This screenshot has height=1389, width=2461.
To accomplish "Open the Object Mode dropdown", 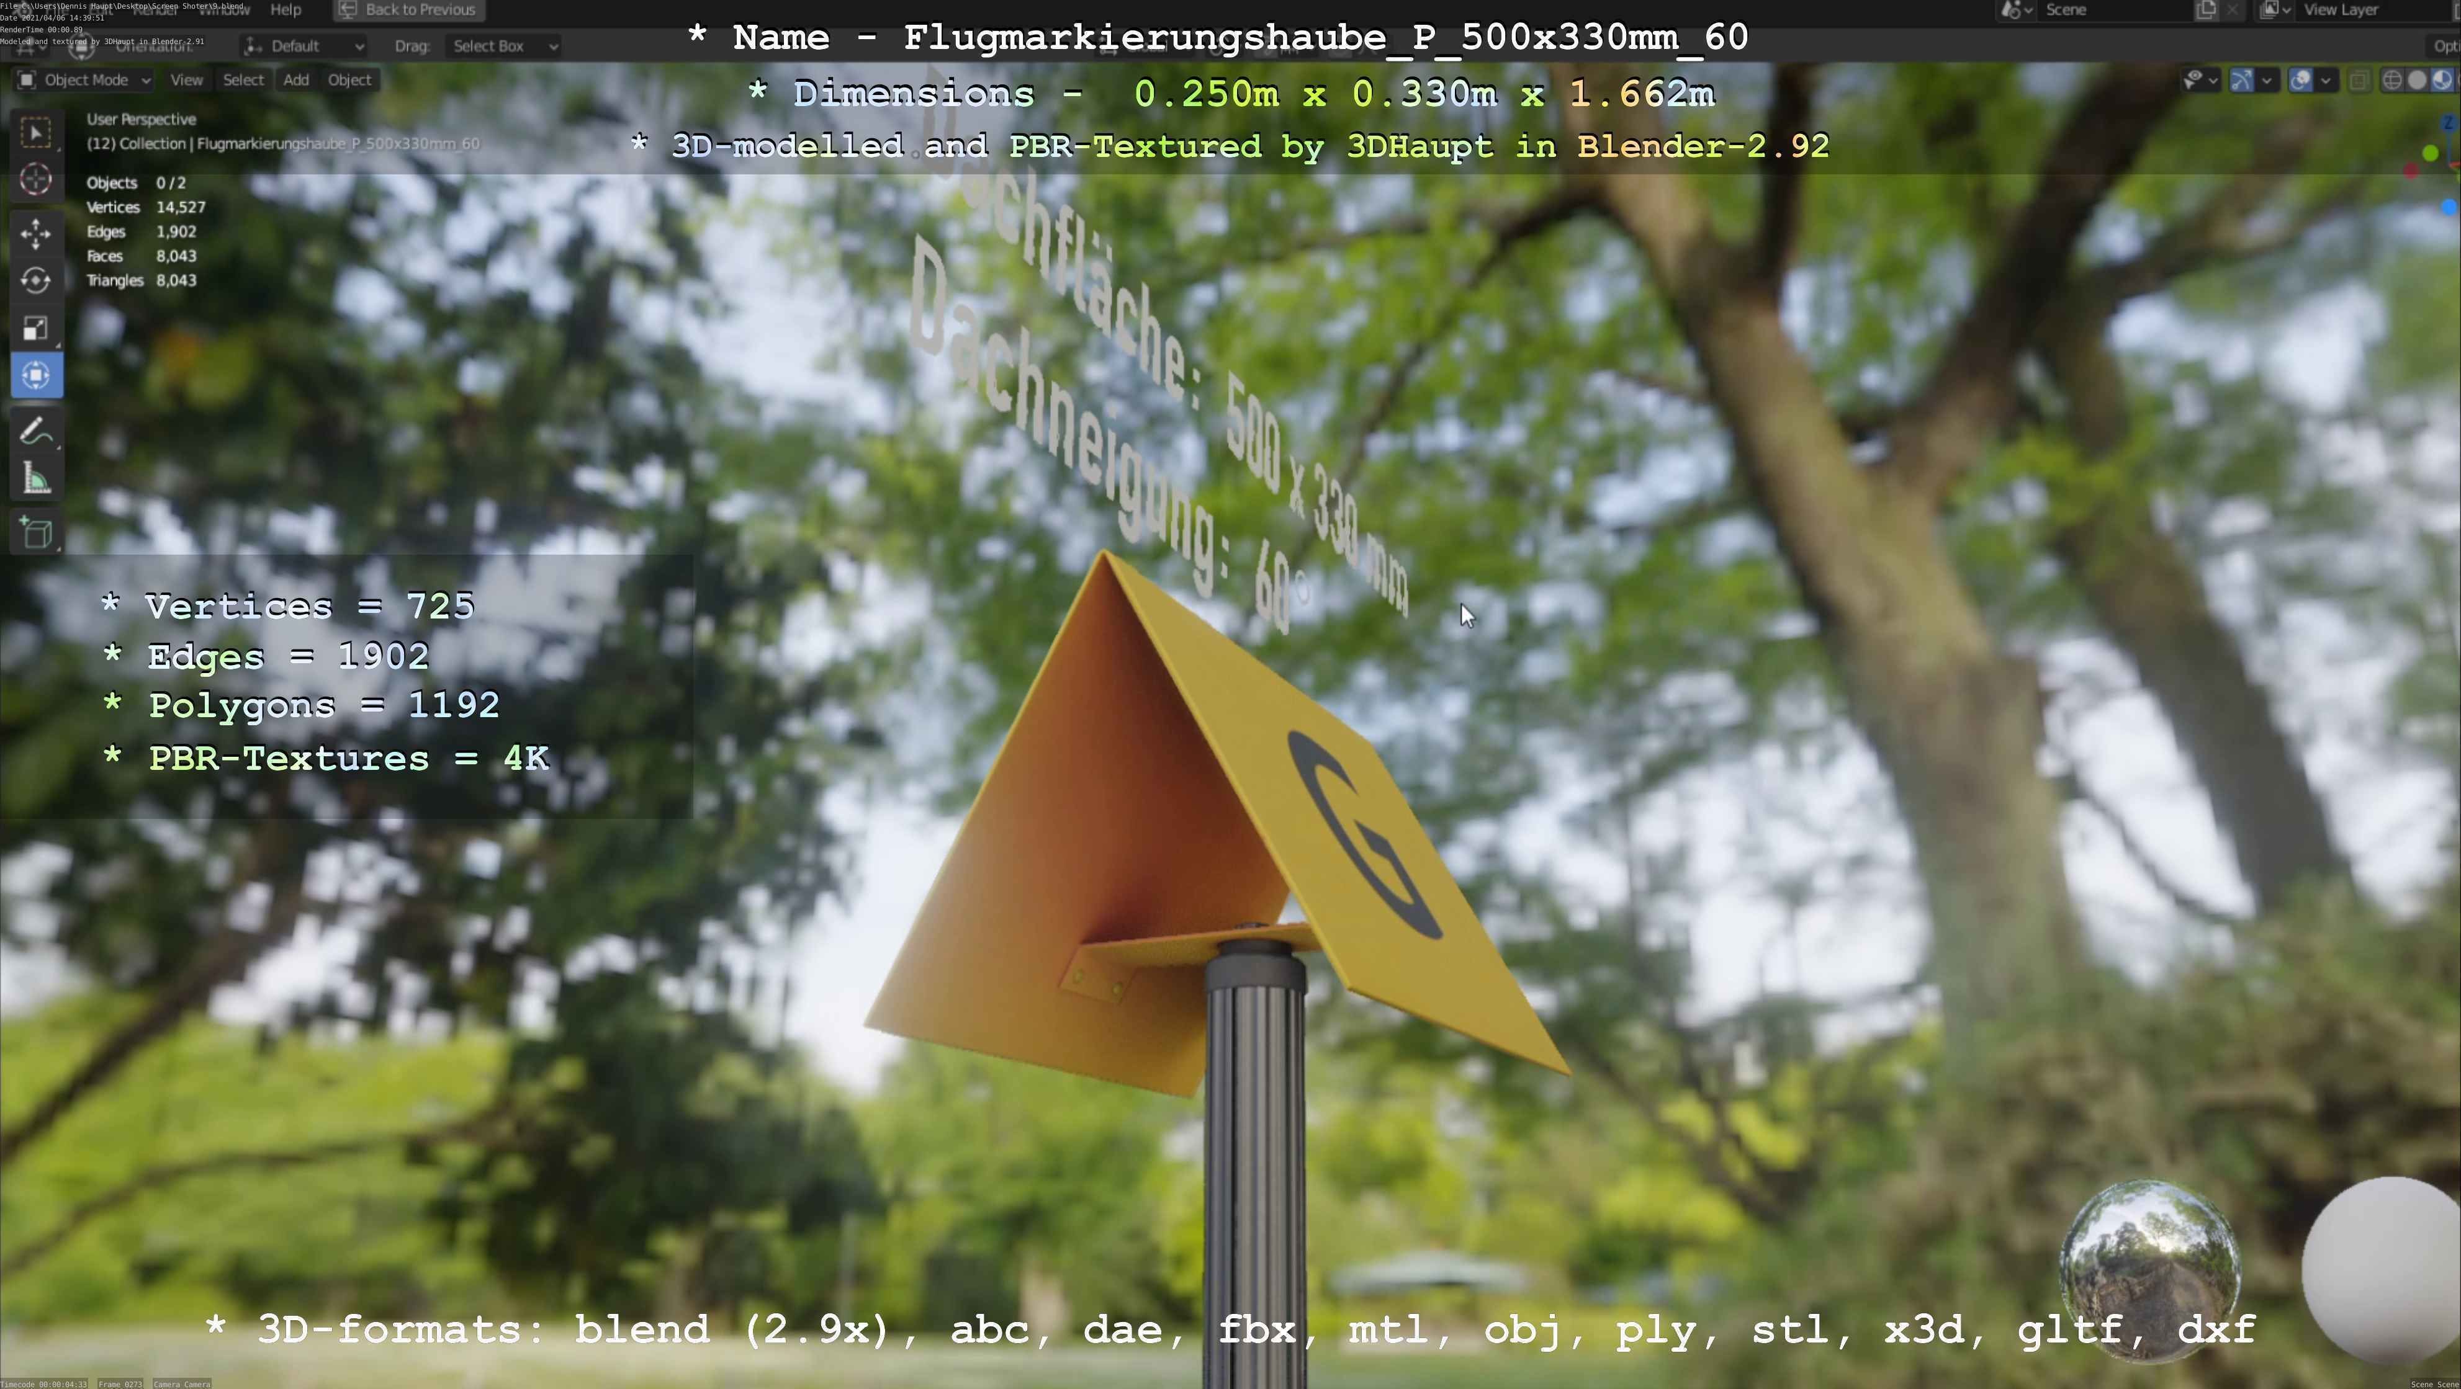I will coord(85,80).
